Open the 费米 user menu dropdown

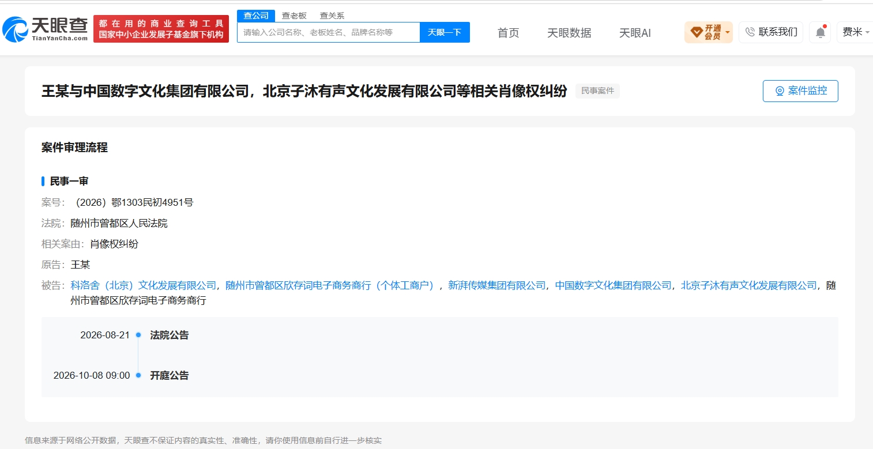856,32
